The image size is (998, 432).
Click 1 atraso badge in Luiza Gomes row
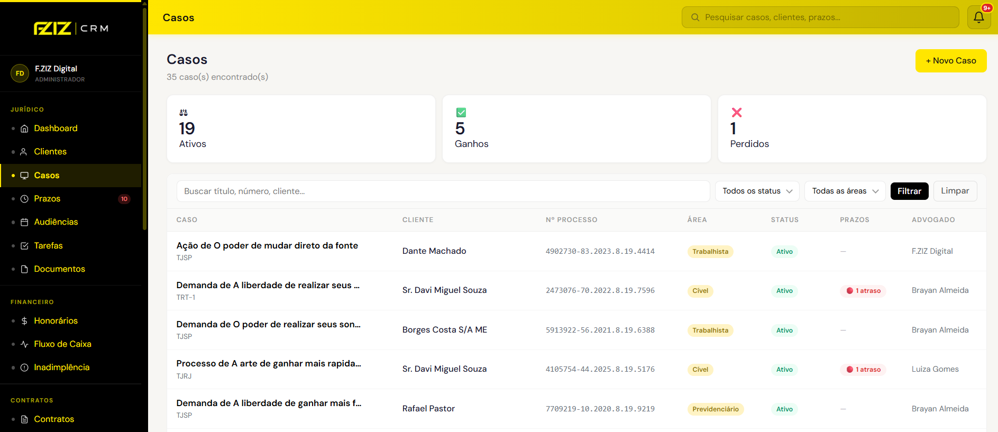863,370
